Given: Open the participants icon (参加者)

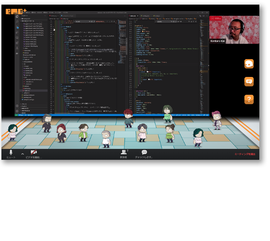Looking at the screenshot, I should [x=124, y=154].
